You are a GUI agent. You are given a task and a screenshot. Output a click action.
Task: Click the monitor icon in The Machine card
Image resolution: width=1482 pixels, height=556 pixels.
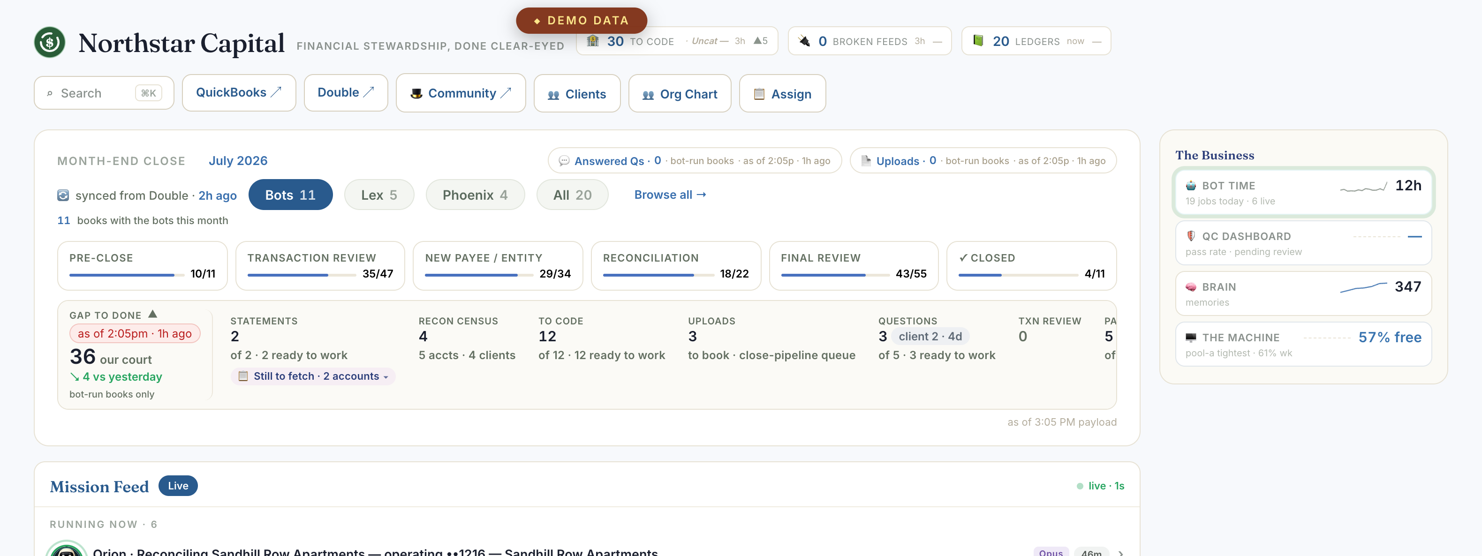pyautogui.click(x=1191, y=338)
